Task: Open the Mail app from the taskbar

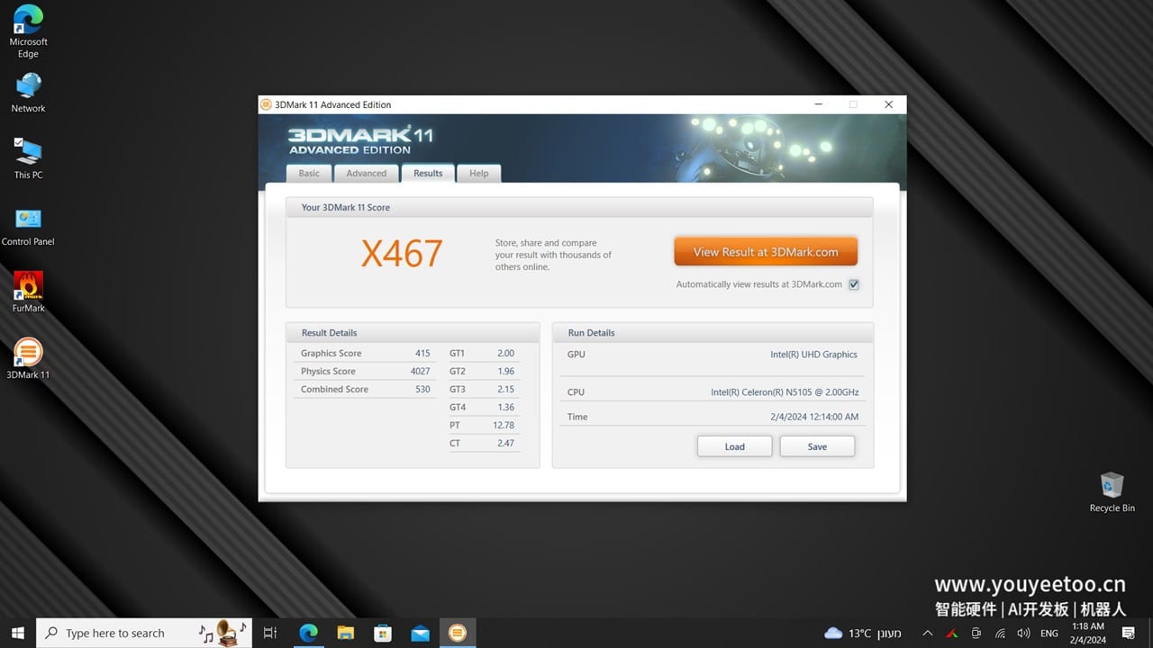Action: pos(420,633)
